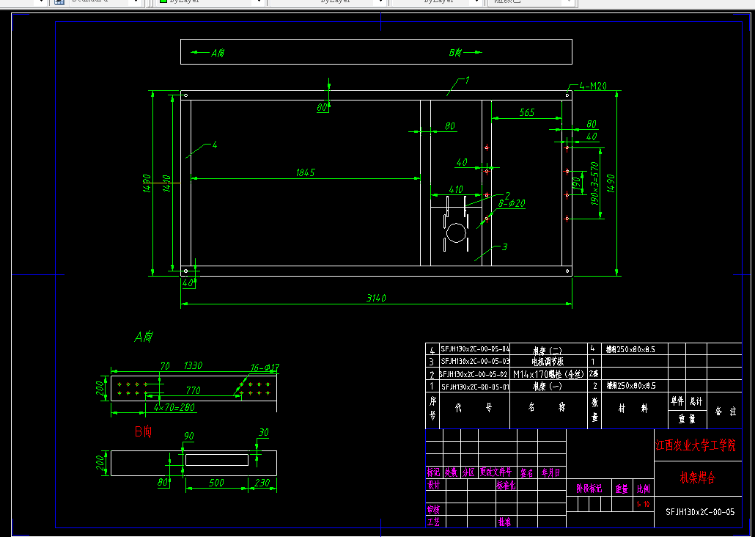Select part name 电机调节板
Viewport: 755px width, 537px height.
(x=548, y=362)
